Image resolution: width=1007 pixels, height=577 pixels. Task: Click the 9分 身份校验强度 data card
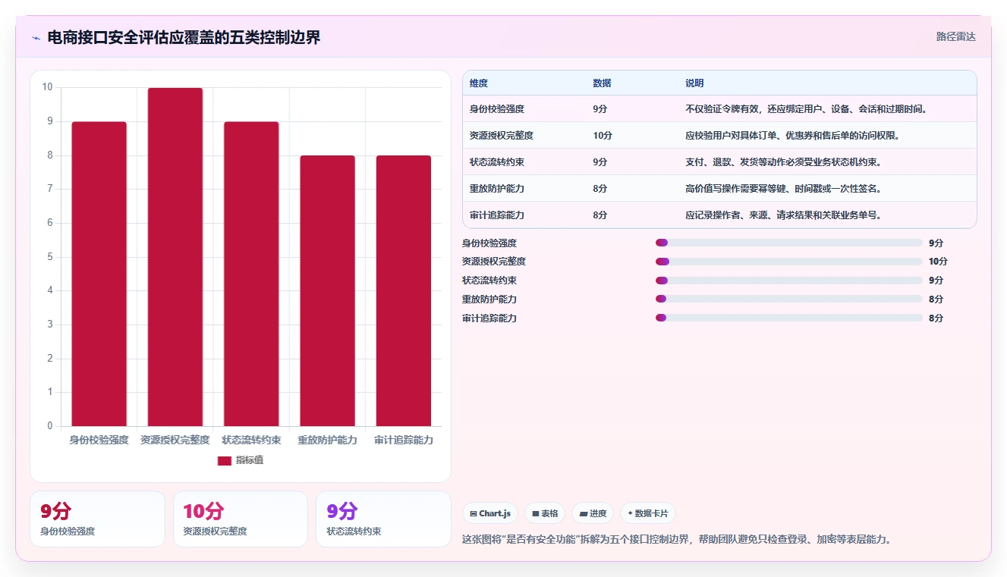(x=97, y=519)
